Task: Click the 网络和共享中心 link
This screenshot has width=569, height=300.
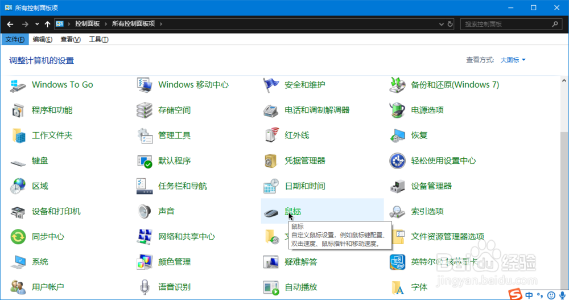Action: pyautogui.click(x=187, y=237)
